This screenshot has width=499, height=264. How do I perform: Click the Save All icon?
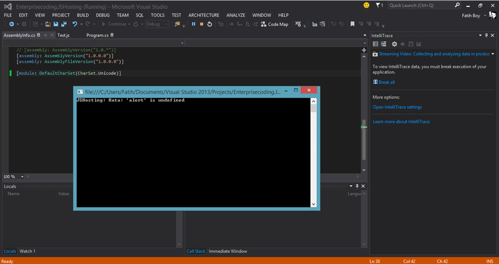pos(64,24)
